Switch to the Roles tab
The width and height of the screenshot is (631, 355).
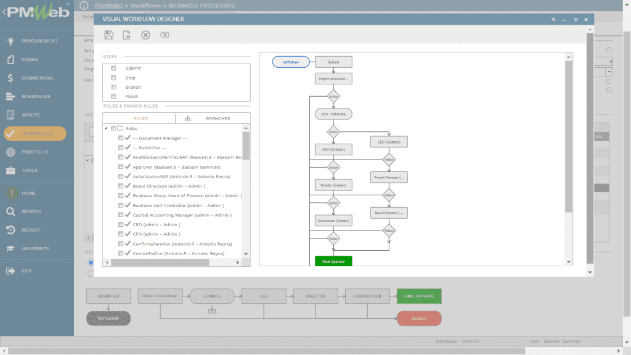coord(140,118)
